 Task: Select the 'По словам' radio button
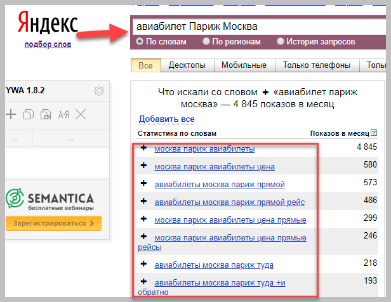tap(140, 42)
